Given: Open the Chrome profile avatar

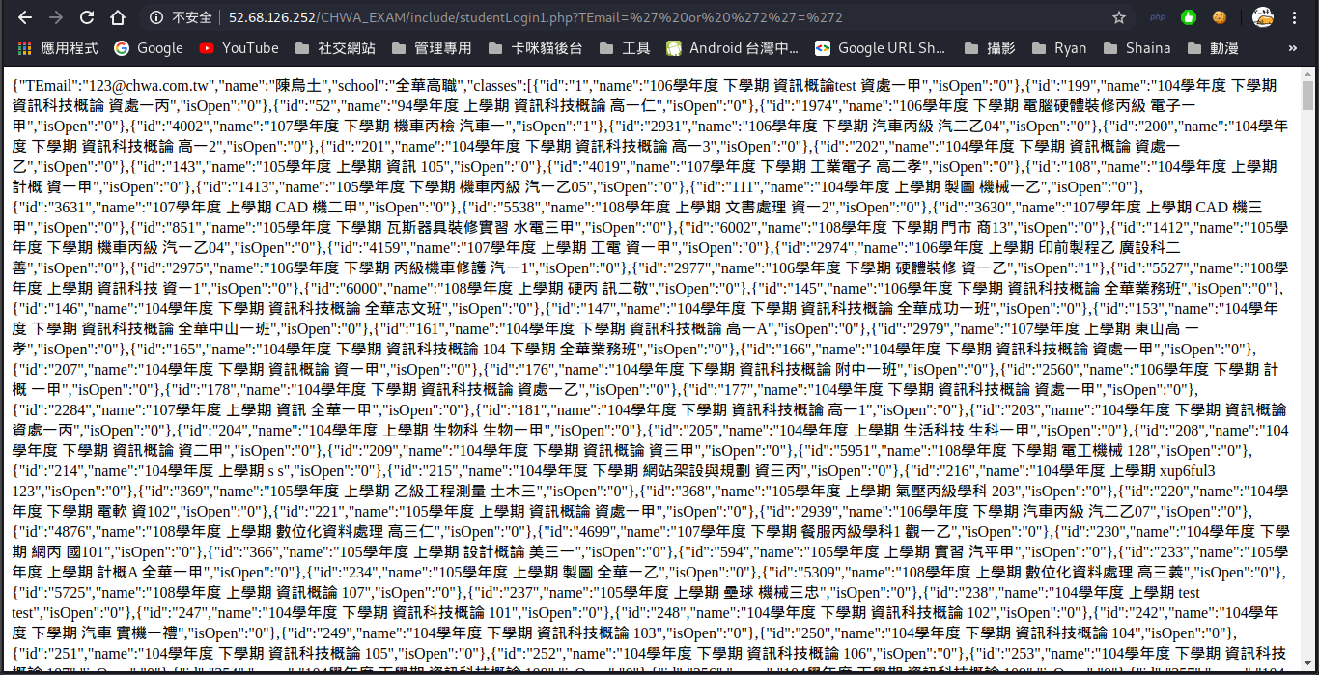Looking at the screenshot, I should pyautogui.click(x=1262, y=17).
